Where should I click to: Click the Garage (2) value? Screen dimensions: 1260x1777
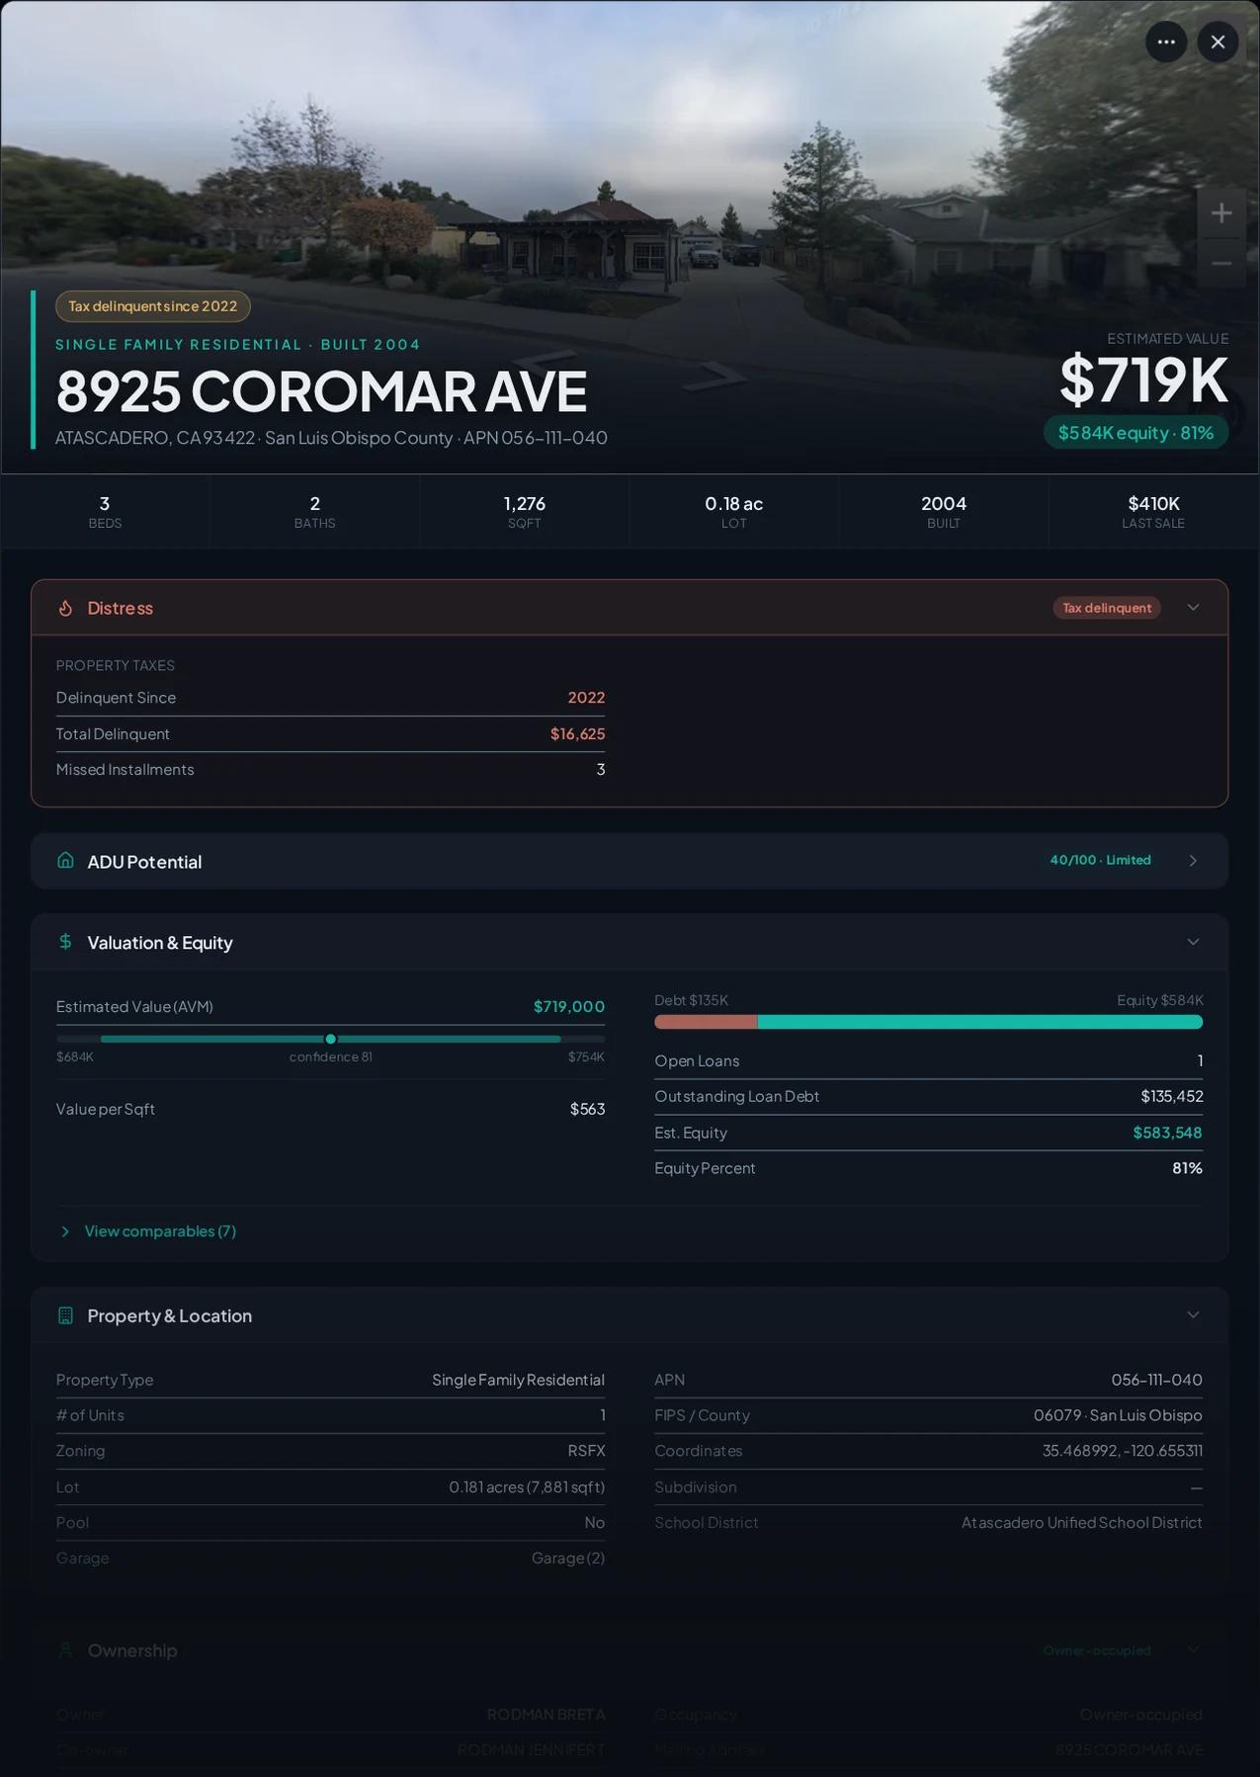(568, 1558)
